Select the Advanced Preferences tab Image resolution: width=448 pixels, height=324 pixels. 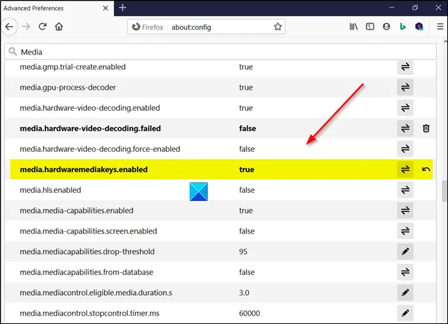pyautogui.click(x=57, y=8)
